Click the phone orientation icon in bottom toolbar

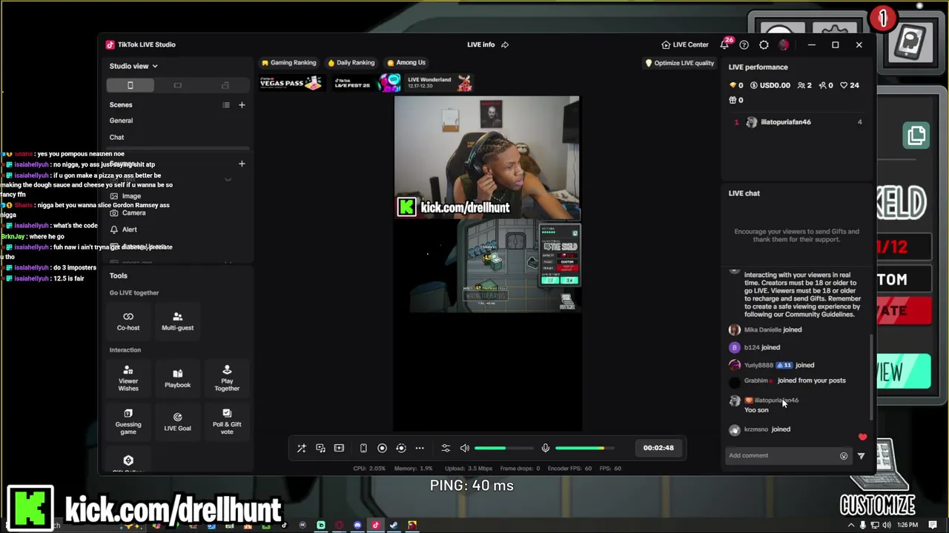(x=363, y=448)
